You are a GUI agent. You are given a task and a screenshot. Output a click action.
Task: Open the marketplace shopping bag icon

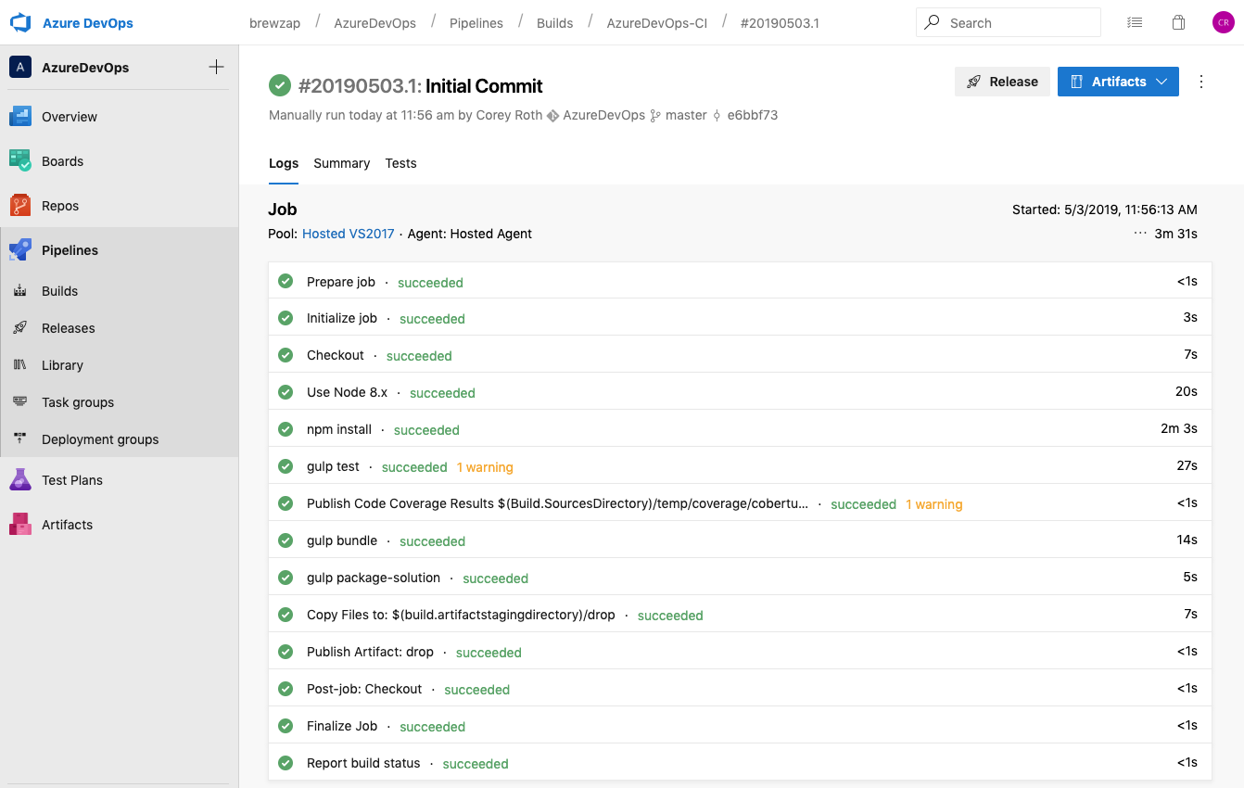coord(1178,22)
